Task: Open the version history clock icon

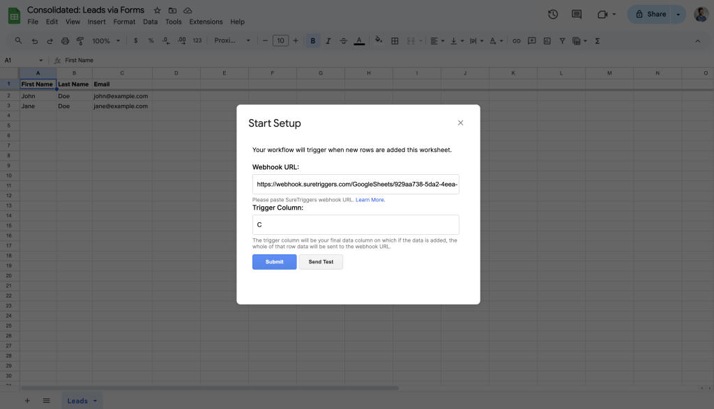Action: tap(553, 14)
